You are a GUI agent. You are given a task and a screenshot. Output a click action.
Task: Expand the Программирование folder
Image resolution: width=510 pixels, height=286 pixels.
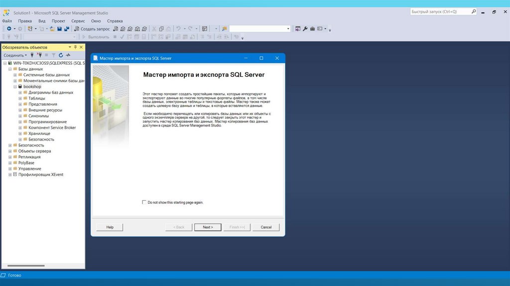tap(20, 122)
